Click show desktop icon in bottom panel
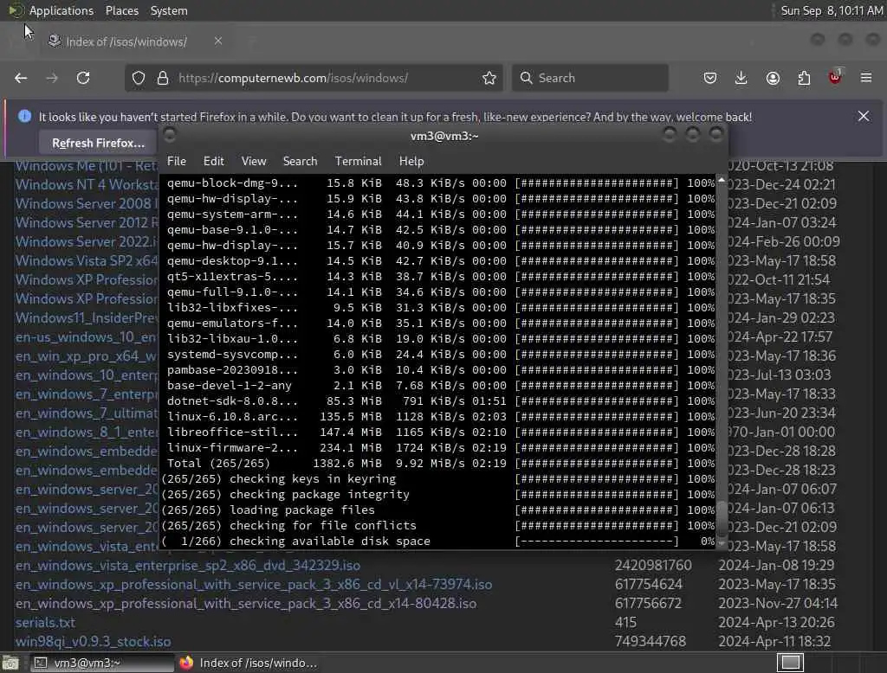This screenshot has width=887, height=673. (10, 663)
